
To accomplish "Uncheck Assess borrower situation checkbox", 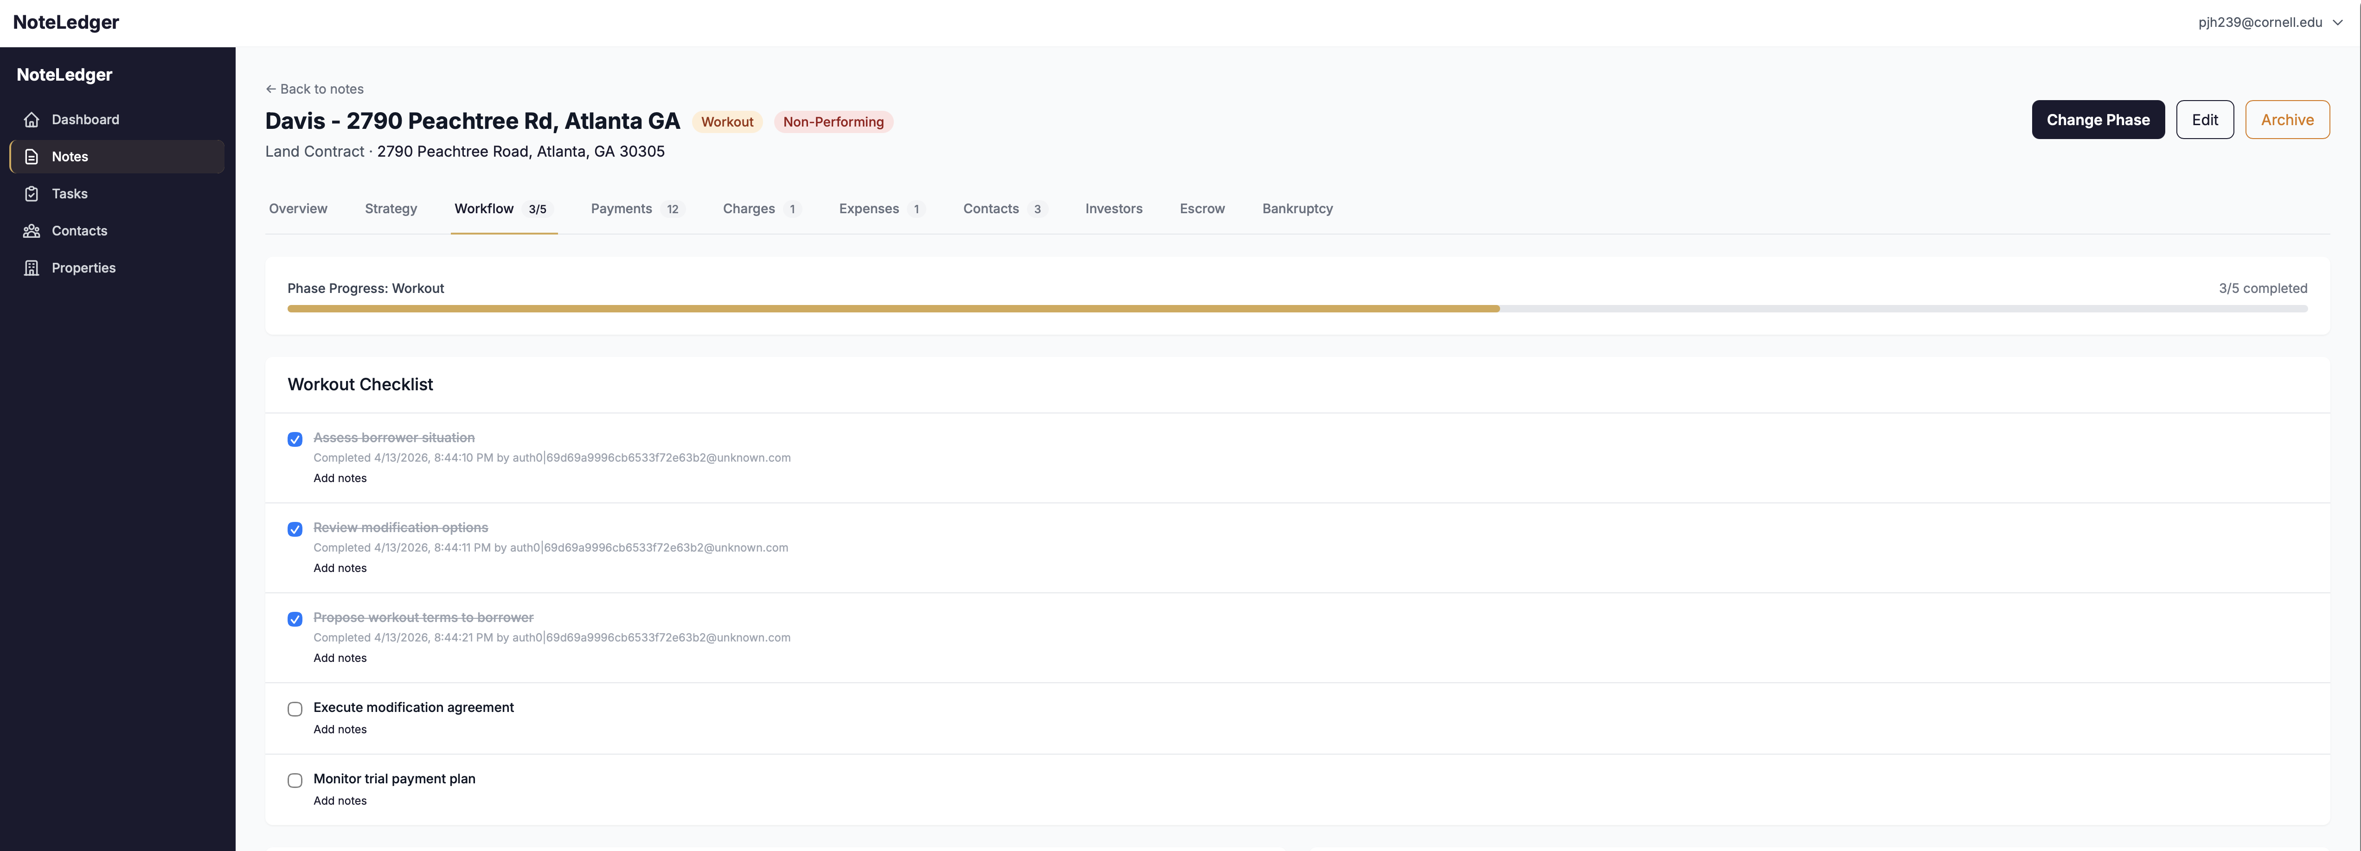I will pyautogui.click(x=295, y=440).
